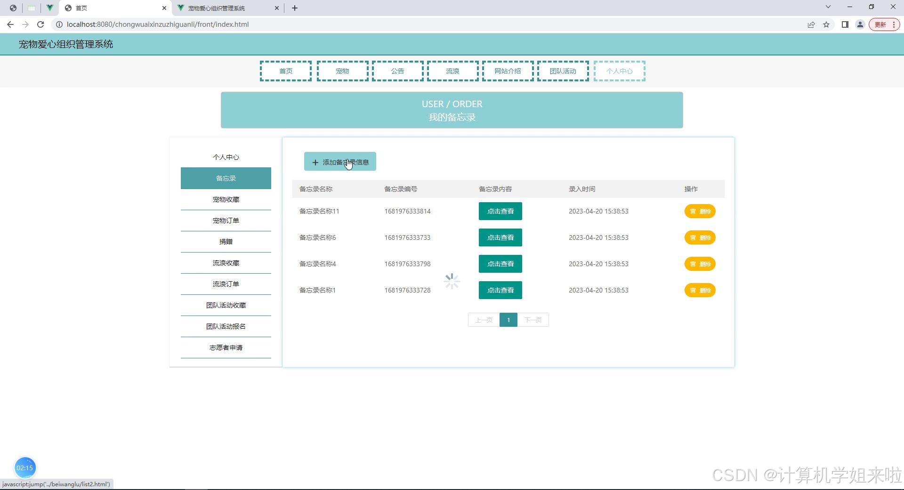This screenshot has width=904, height=490.
Task: Open the 首页 navigation item
Action: [x=286, y=71]
